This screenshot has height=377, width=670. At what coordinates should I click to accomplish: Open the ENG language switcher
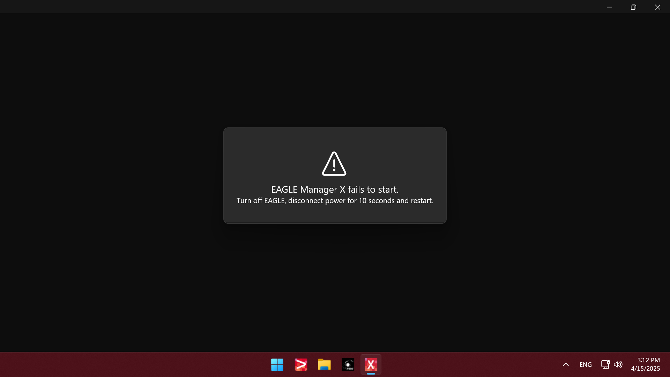click(x=586, y=364)
